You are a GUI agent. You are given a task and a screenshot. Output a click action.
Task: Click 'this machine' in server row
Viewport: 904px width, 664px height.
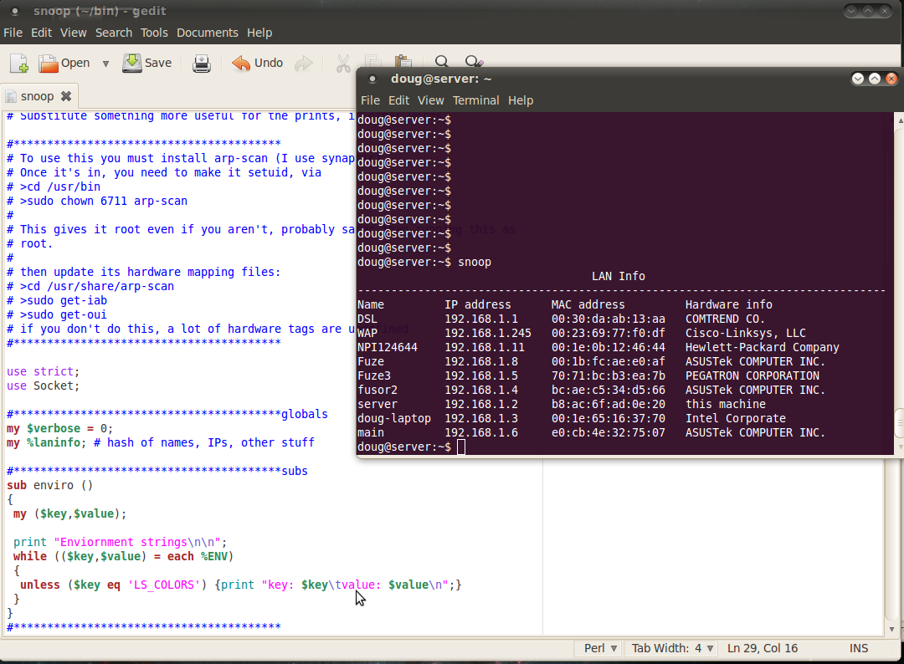pyautogui.click(x=725, y=404)
